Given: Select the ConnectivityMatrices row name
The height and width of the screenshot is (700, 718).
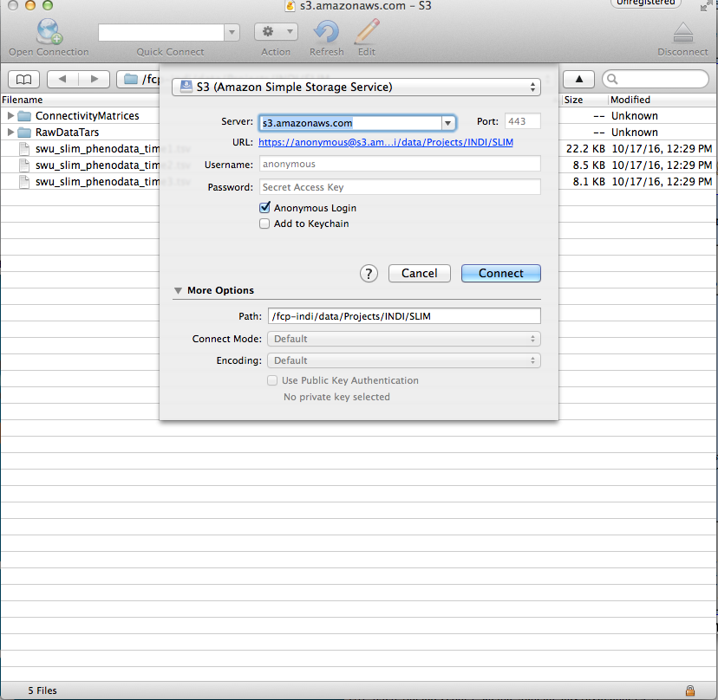Looking at the screenshot, I should (x=87, y=116).
